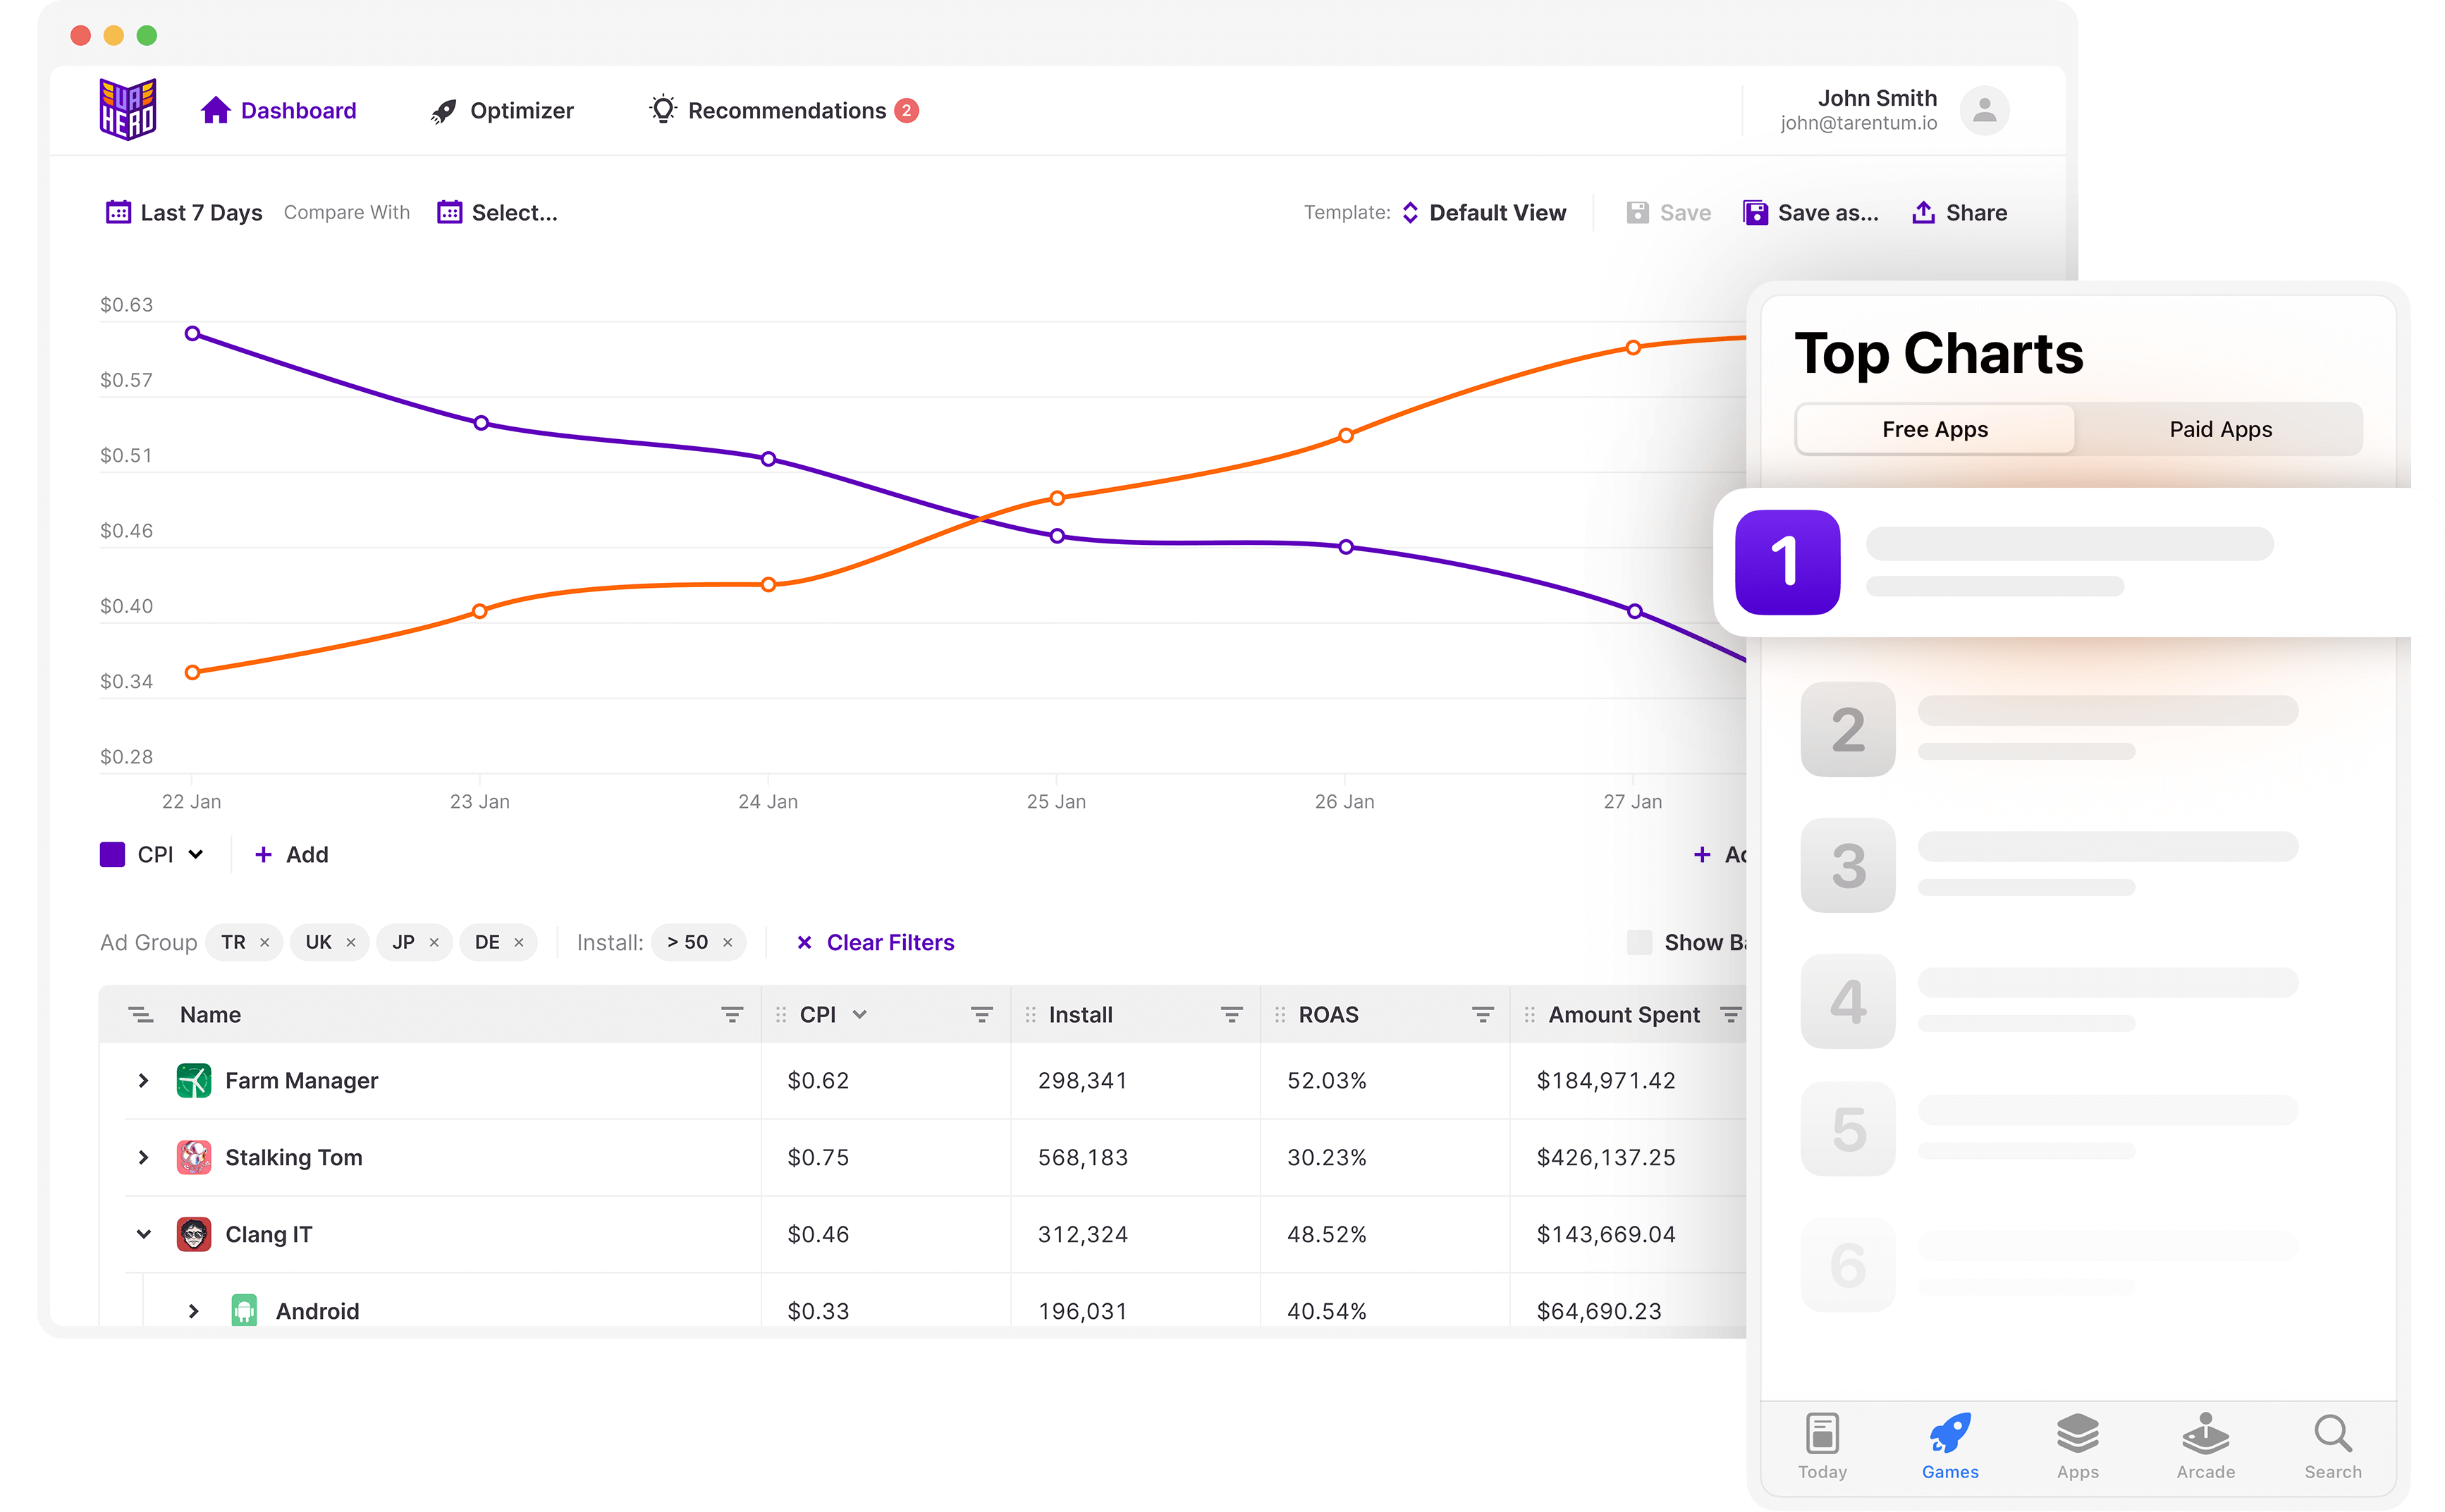
Task: Open the CPI column filter icon
Action: point(982,1014)
